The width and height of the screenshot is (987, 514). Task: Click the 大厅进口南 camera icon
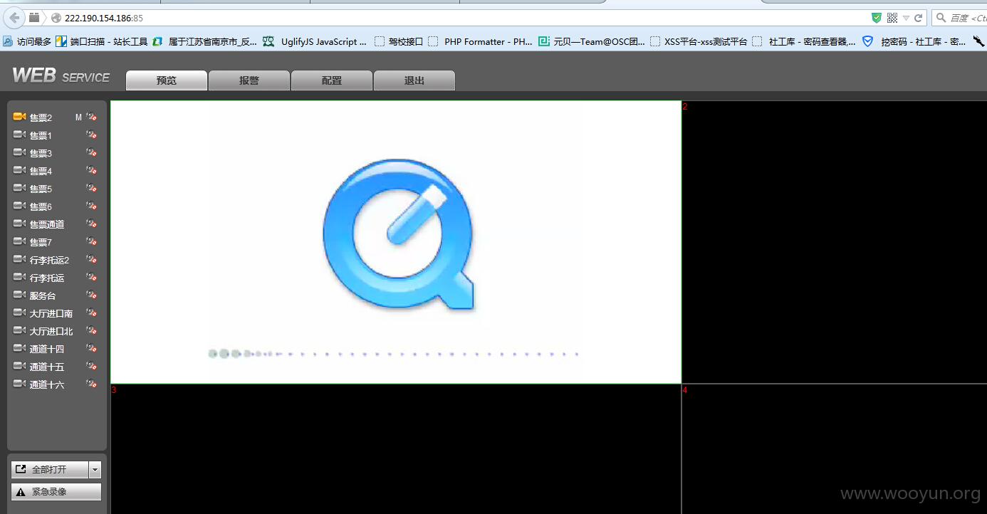[x=19, y=313]
